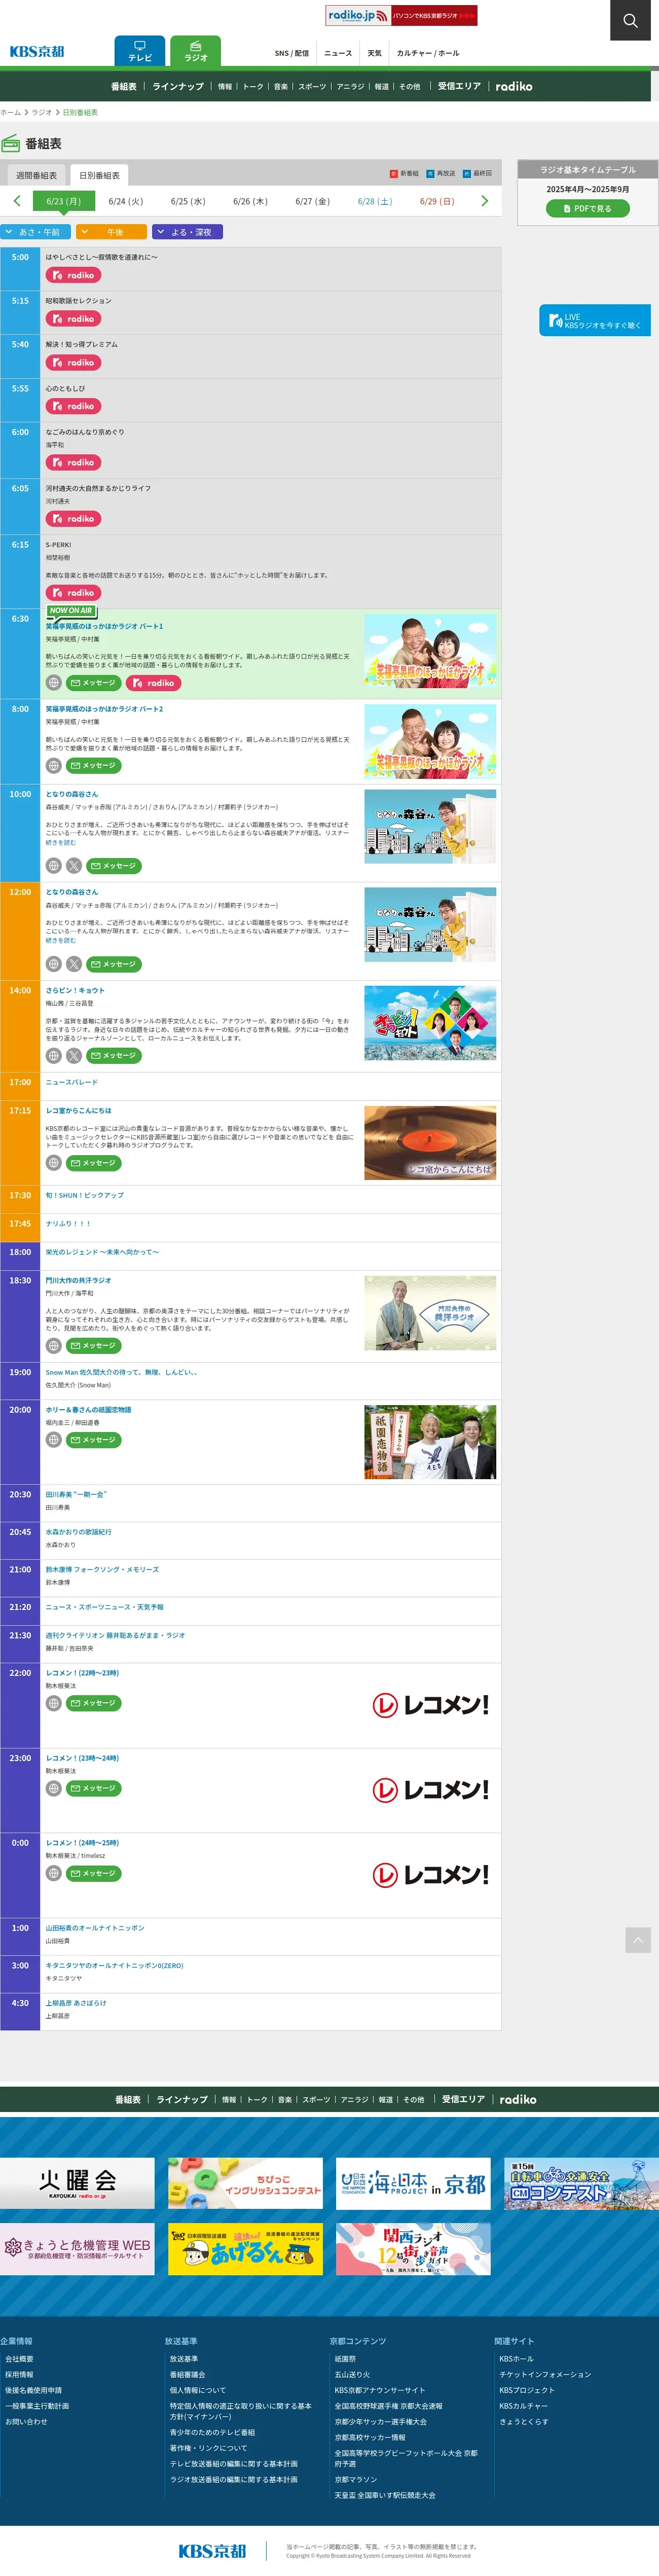Expand the 午後 time filter
This screenshot has height=2576, width=659.
tap(111, 232)
